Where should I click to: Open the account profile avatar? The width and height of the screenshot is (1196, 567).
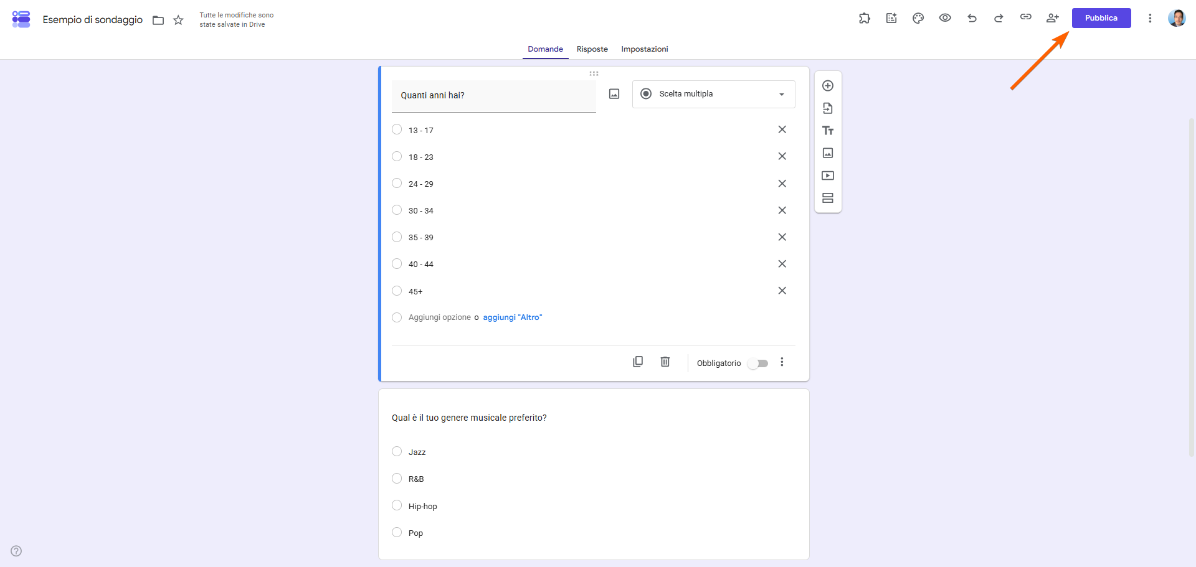[1177, 18]
